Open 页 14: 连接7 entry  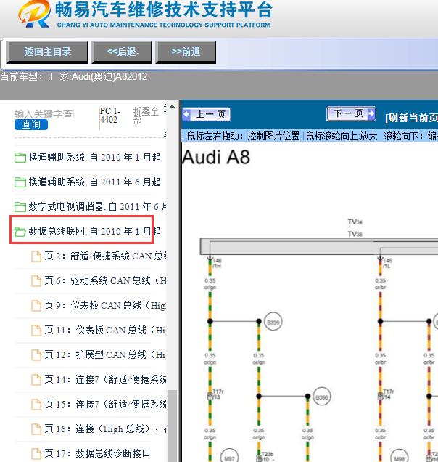[x=106, y=379]
